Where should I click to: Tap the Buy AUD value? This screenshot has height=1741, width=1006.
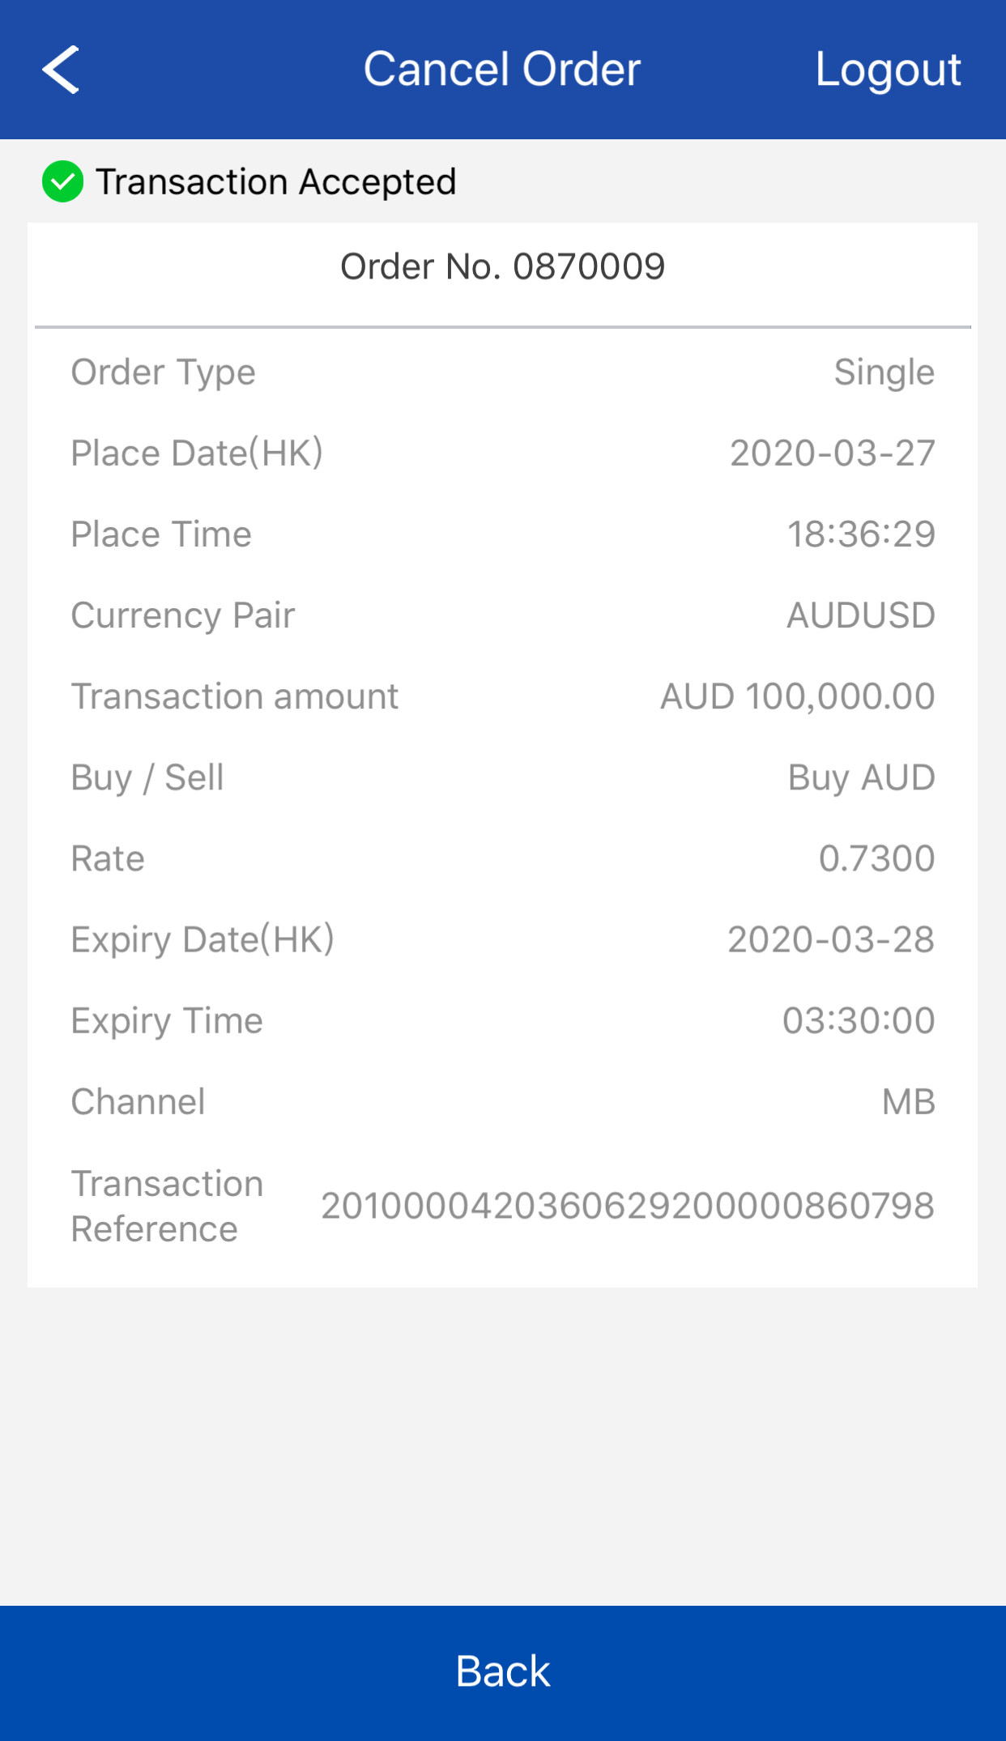tap(861, 777)
